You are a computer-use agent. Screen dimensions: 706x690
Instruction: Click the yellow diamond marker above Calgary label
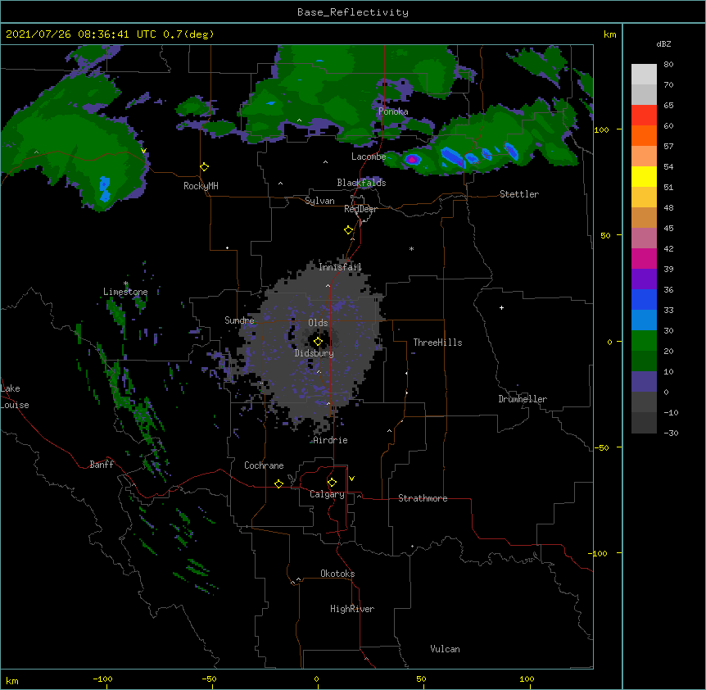pyautogui.click(x=332, y=483)
